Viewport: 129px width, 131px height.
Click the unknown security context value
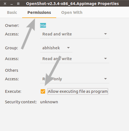coord(49,102)
